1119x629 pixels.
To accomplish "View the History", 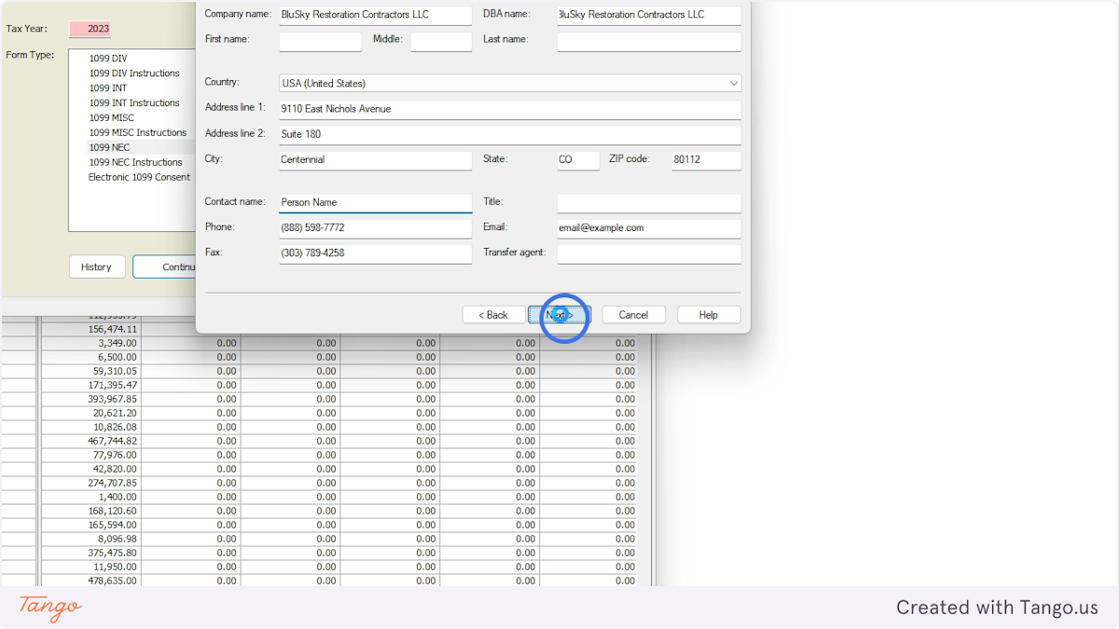I will pos(97,267).
